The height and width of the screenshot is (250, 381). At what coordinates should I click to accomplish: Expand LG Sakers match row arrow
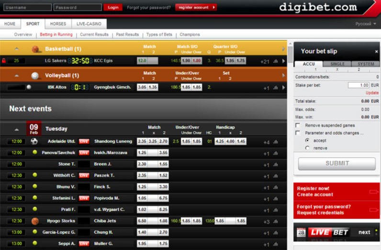point(283,61)
